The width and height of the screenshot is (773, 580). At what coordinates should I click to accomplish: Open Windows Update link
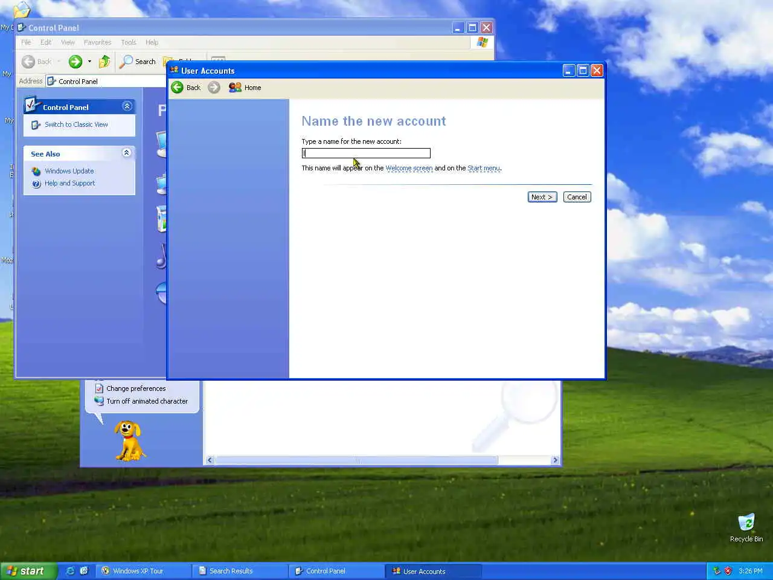tap(69, 171)
